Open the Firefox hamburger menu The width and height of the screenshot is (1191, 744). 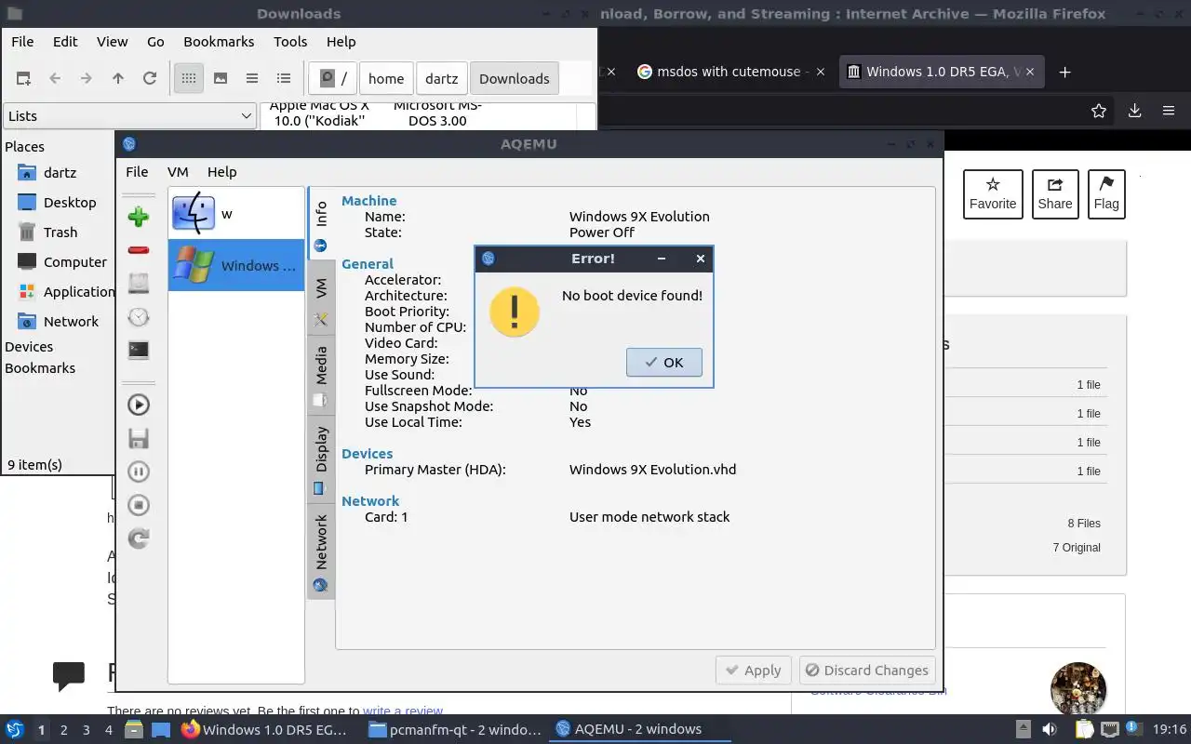1169,111
